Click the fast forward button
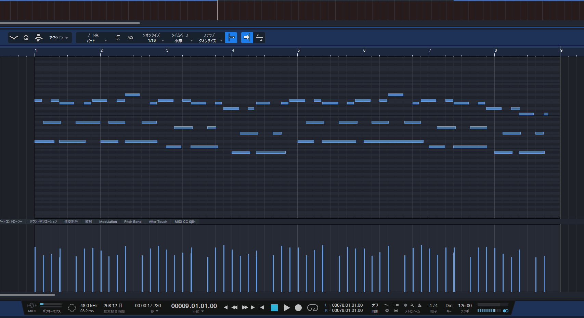The image size is (584, 318). coord(245,307)
